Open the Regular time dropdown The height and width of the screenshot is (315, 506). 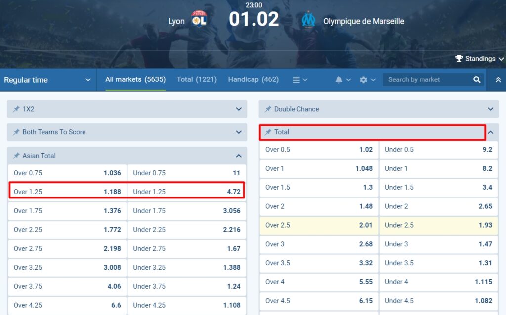(48, 79)
